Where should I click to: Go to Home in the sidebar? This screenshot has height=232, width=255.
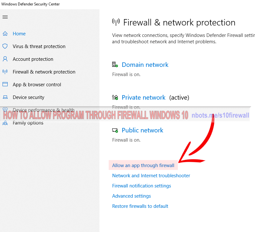(x=19, y=34)
